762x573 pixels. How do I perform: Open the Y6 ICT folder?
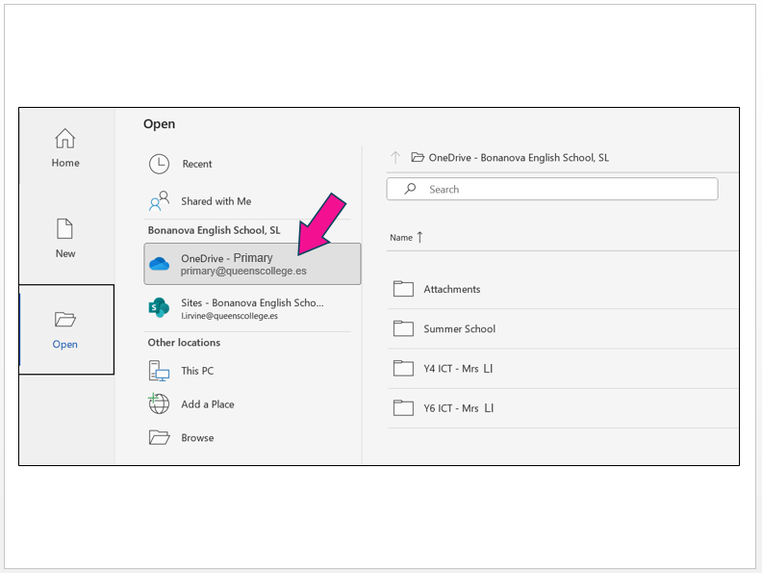point(458,408)
